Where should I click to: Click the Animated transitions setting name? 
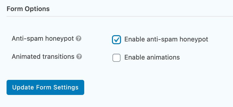(x=43, y=57)
